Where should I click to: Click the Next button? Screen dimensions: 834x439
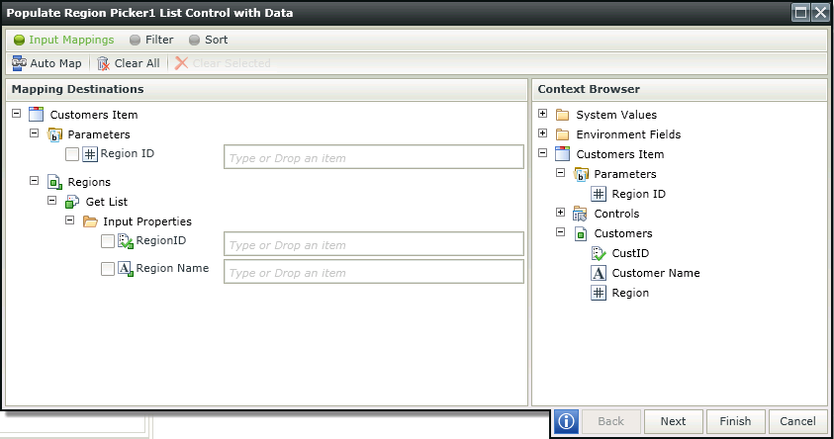[x=674, y=421]
